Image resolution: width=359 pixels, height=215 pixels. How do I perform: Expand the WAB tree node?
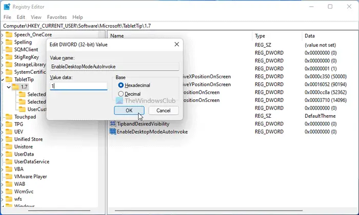pyautogui.click(x=3, y=184)
